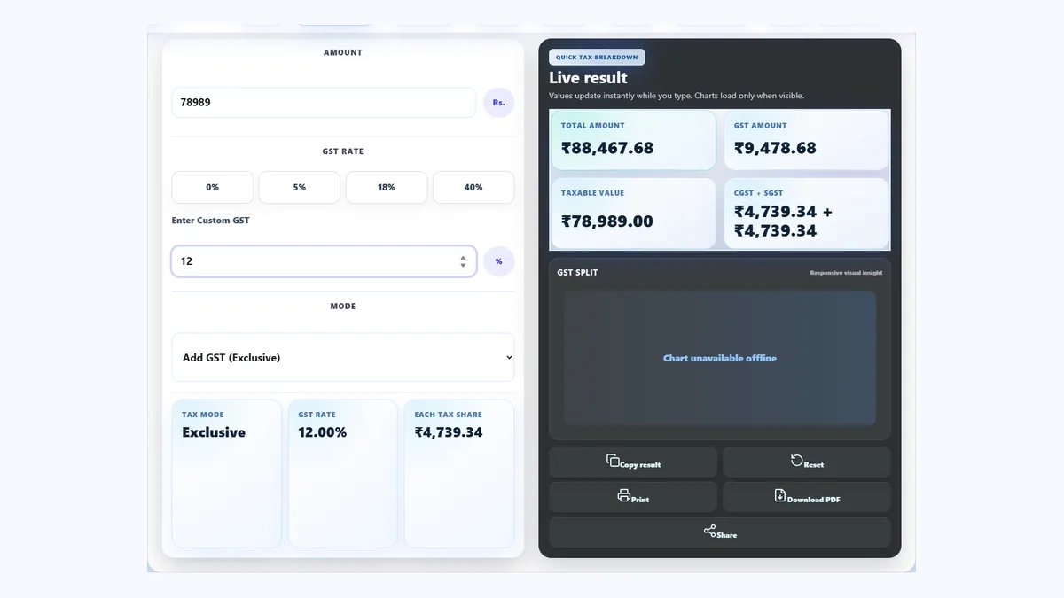The height and width of the screenshot is (598, 1064).
Task: Click the AMOUNT section label
Action: 343,52
